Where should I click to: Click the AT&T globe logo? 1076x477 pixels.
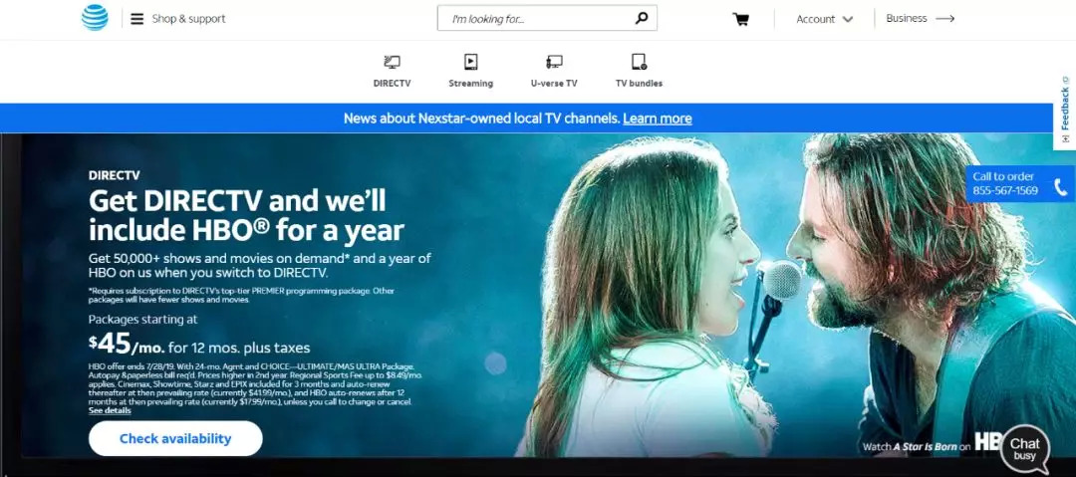pos(95,18)
